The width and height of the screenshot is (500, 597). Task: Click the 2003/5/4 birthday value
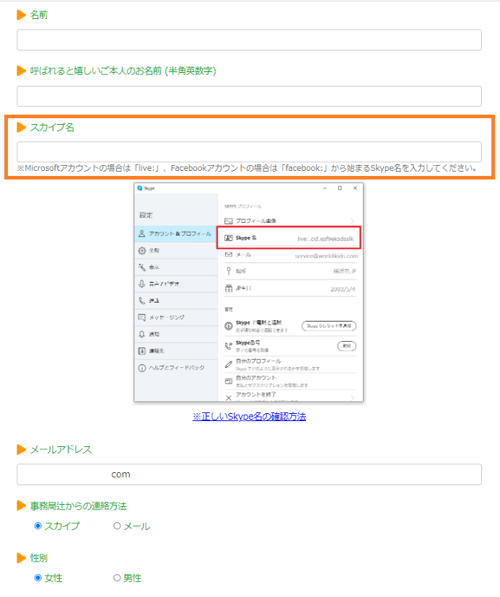(x=343, y=289)
